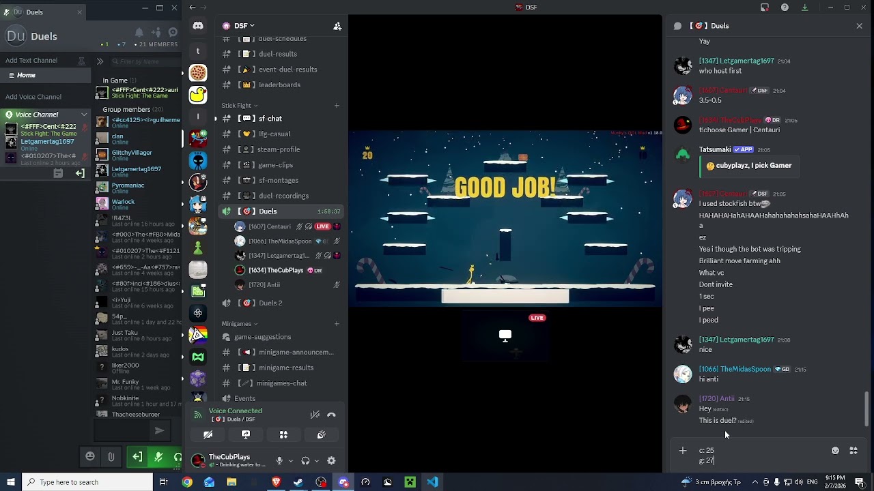The height and width of the screenshot is (491, 874).
Task: Toggle Discord noise suppression icon
Action: (x=315, y=415)
